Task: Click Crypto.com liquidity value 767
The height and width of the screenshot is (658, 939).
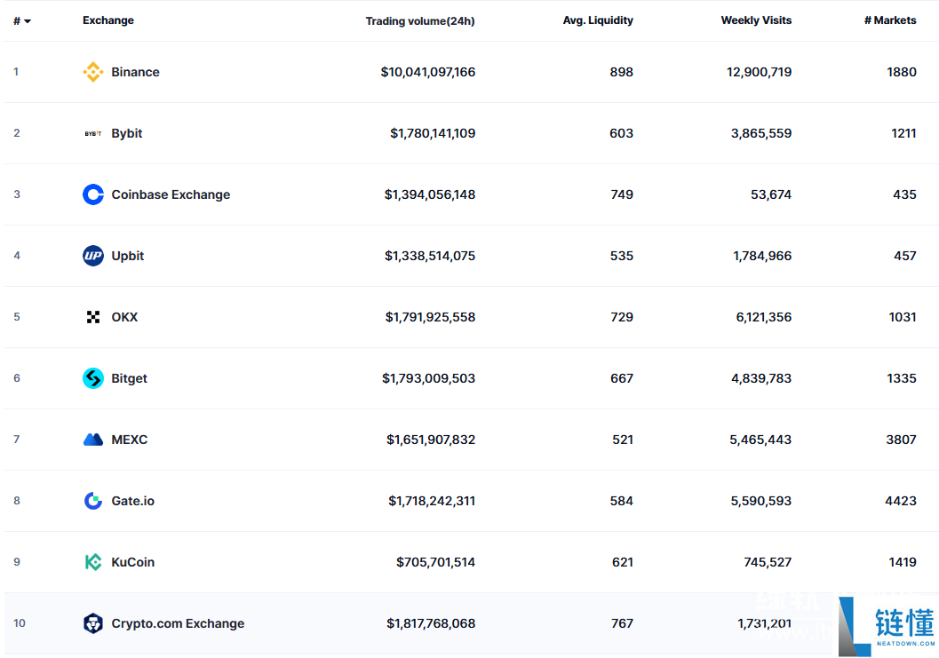Action: point(622,623)
